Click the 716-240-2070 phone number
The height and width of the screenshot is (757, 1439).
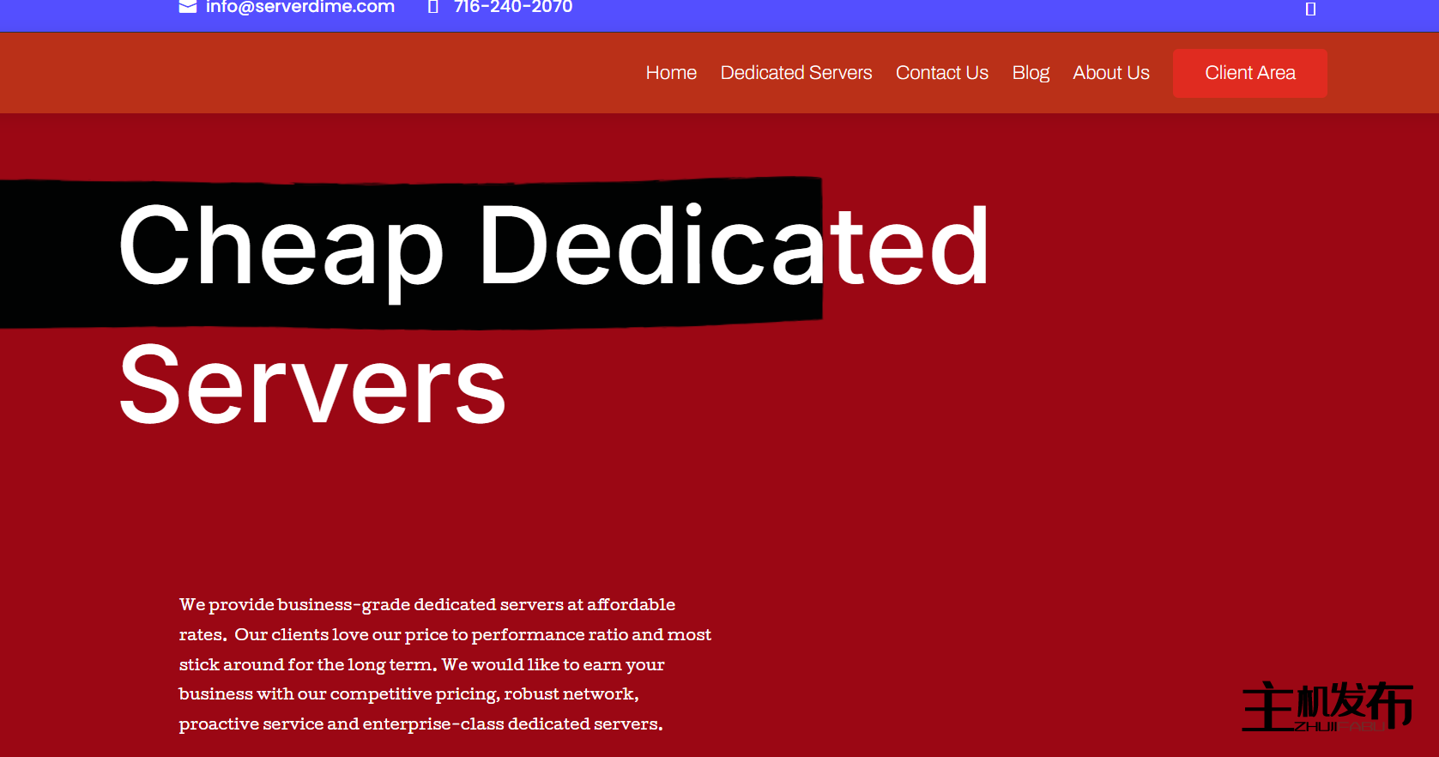pyautogui.click(x=513, y=8)
